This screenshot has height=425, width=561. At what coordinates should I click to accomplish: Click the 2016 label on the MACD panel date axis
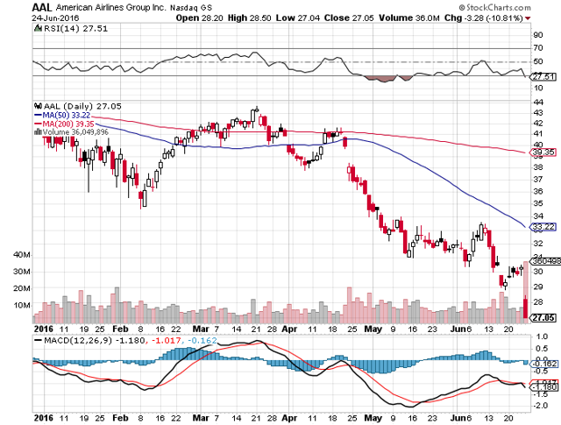tap(43, 418)
